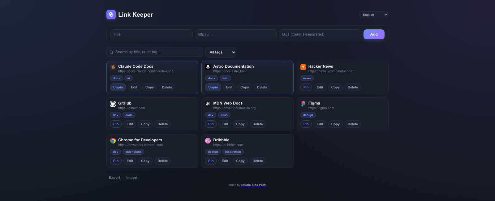Open the Studio Sjas Patat link
The height and width of the screenshot is (201, 495).
(x=254, y=185)
